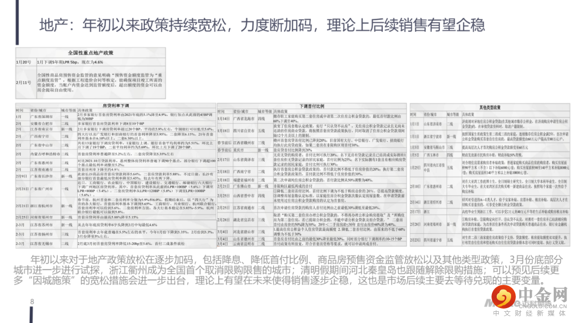Click the '2月23日' date cell
Image resolution: width=575 pixels, height=323 pixels.
pyautogui.click(x=415, y=240)
